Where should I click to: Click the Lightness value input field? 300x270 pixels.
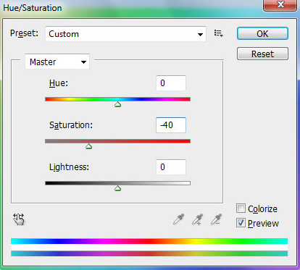(x=171, y=167)
